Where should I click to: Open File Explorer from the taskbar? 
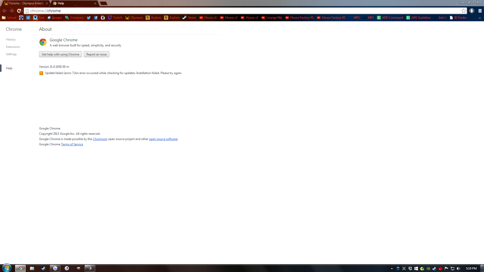[x=32, y=268]
